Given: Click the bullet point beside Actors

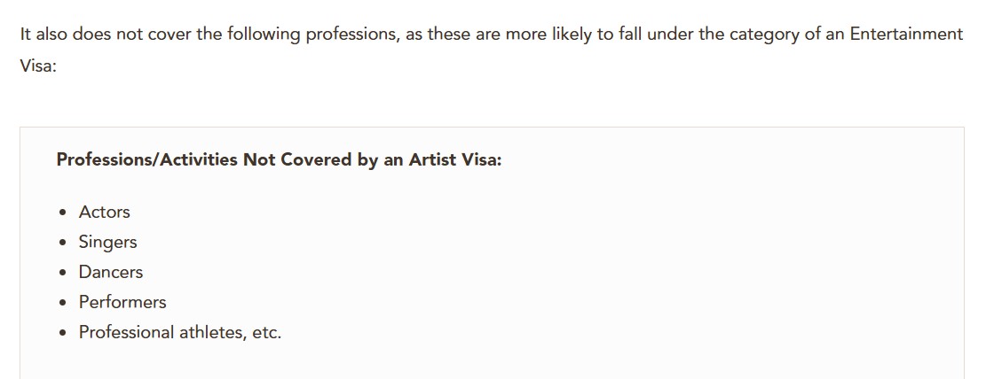Looking at the screenshot, I should (62, 213).
